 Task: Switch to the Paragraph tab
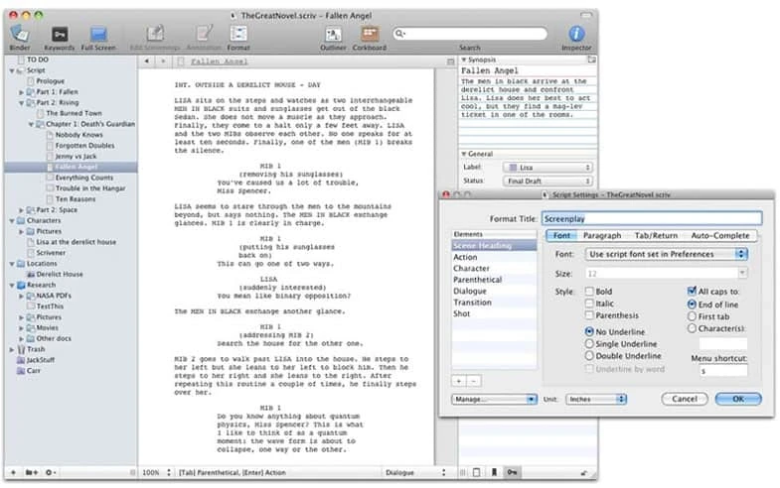[602, 235]
